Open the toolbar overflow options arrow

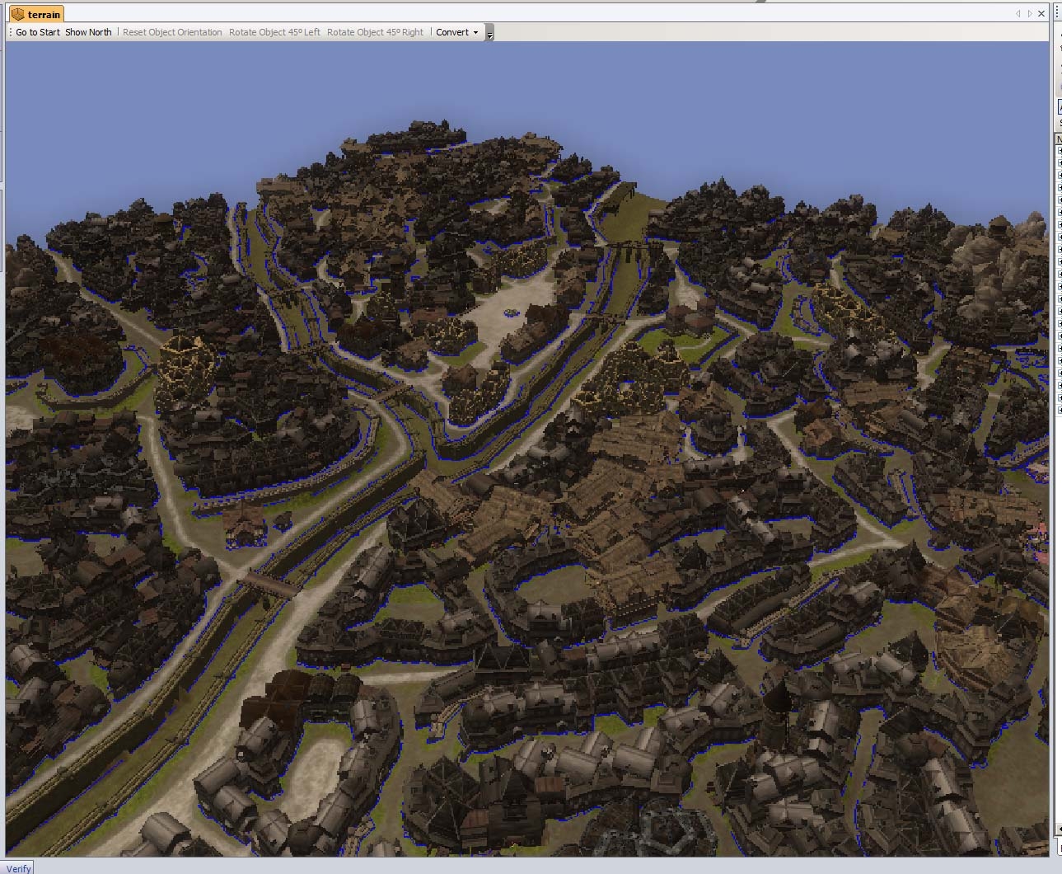(490, 34)
